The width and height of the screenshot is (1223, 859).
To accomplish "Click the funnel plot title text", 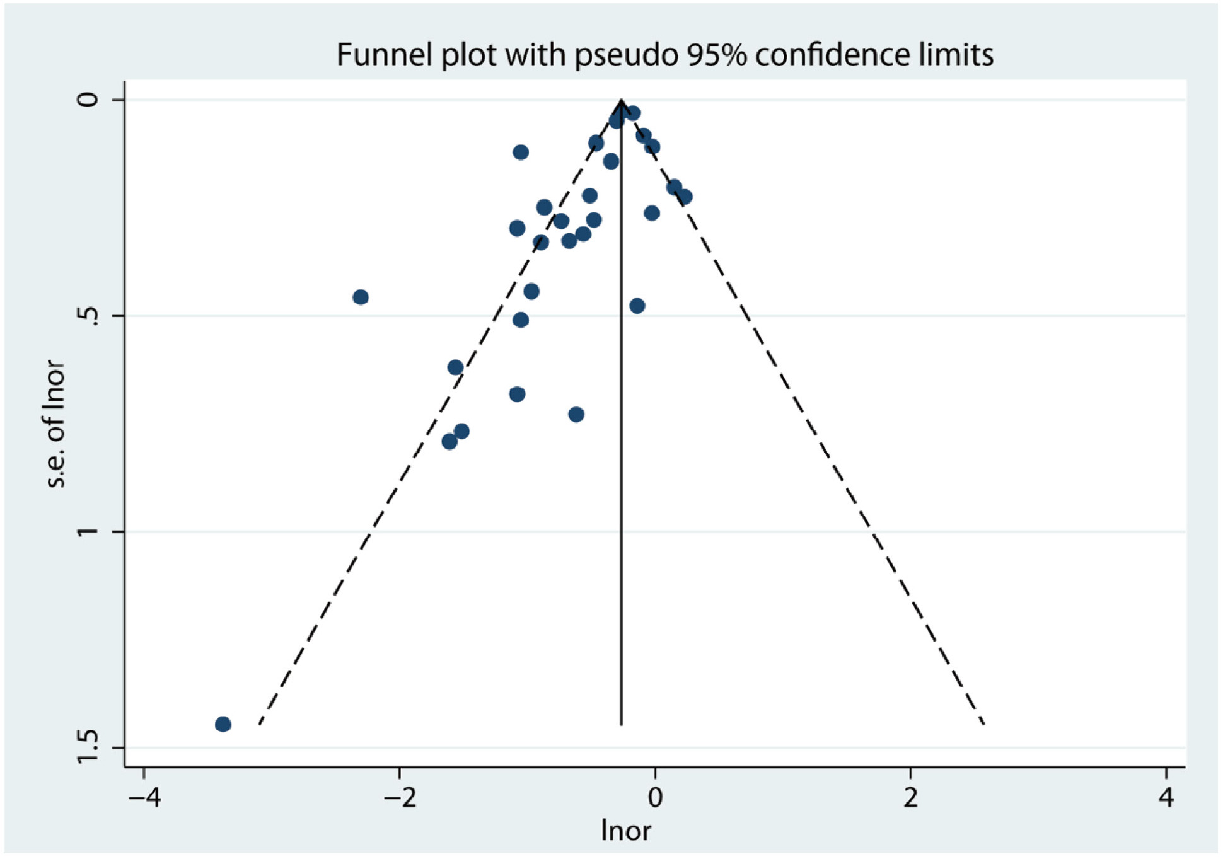I will point(664,55).
